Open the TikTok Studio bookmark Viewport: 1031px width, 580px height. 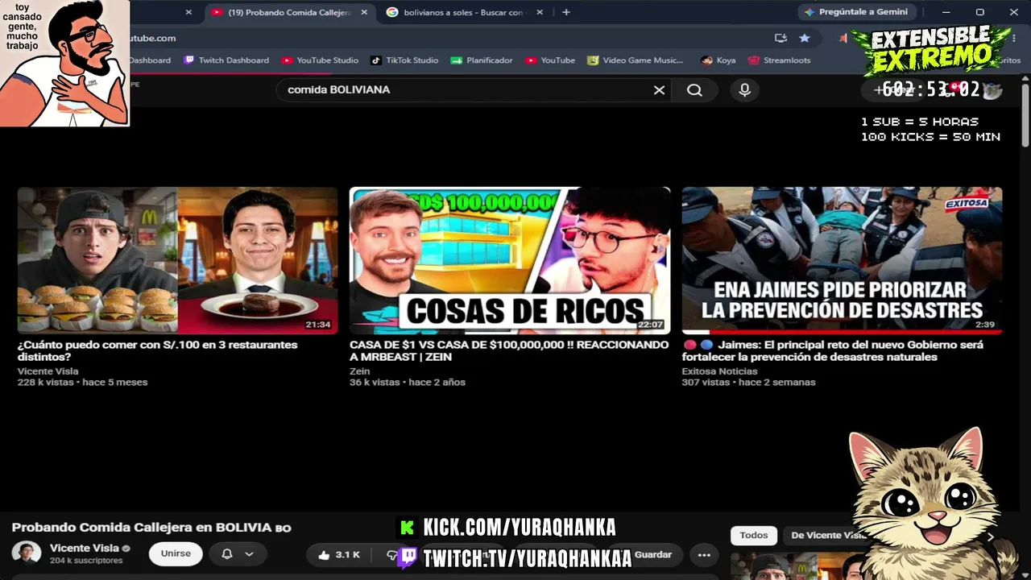point(404,60)
